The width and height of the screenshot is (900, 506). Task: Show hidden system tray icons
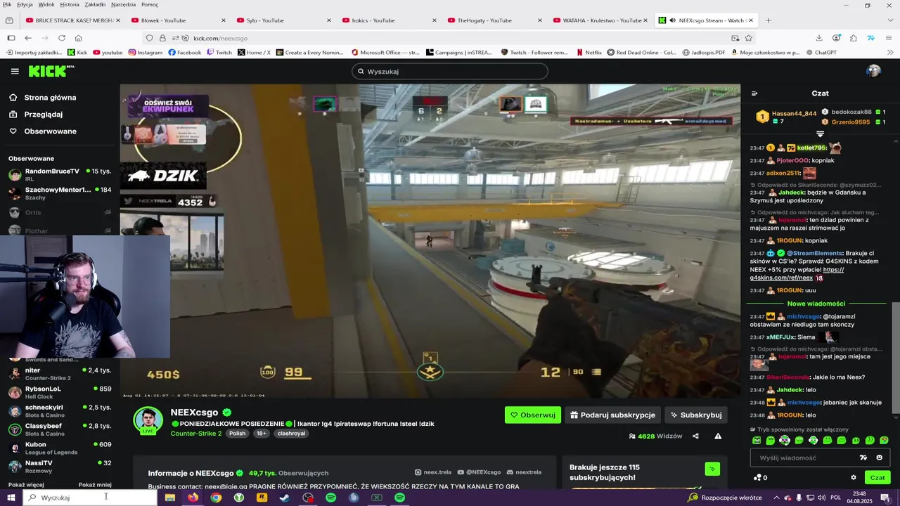click(776, 498)
